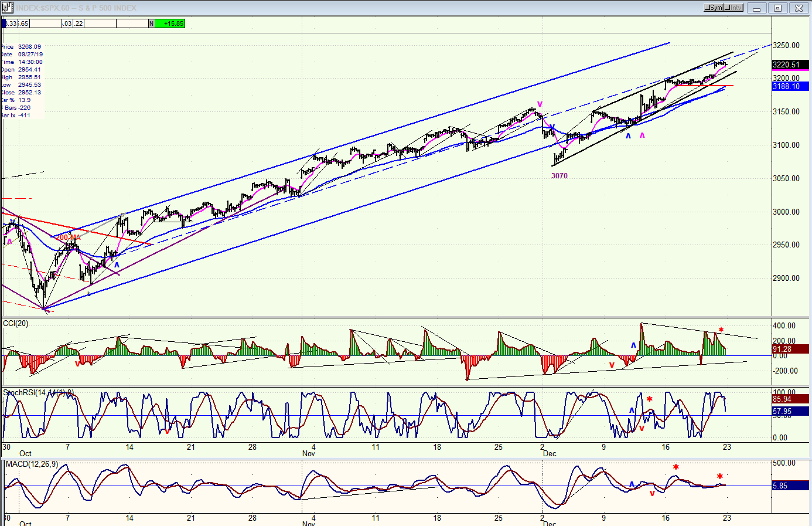812x526 pixels.
Task: Click the 200 MA text label
Action: (69, 237)
